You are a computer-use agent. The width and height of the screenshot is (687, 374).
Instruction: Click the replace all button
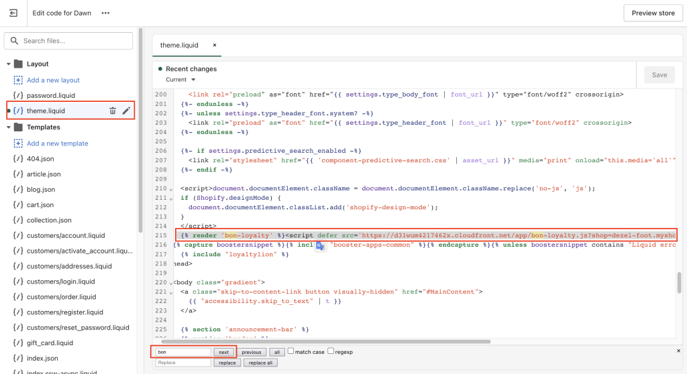coord(260,363)
